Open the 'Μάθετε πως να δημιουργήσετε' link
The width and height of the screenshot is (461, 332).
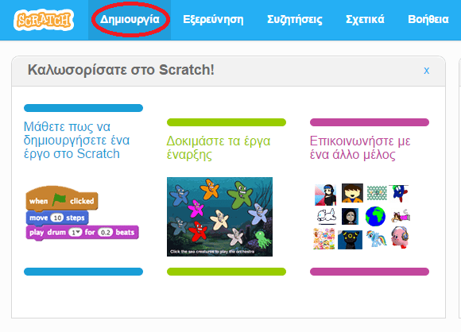(76, 140)
